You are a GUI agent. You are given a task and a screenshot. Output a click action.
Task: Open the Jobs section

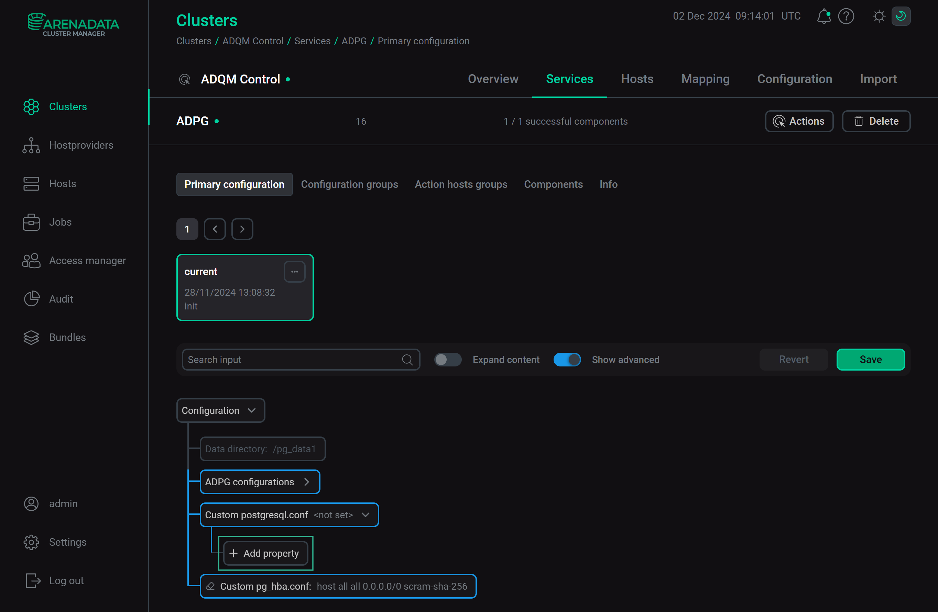point(60,222)
